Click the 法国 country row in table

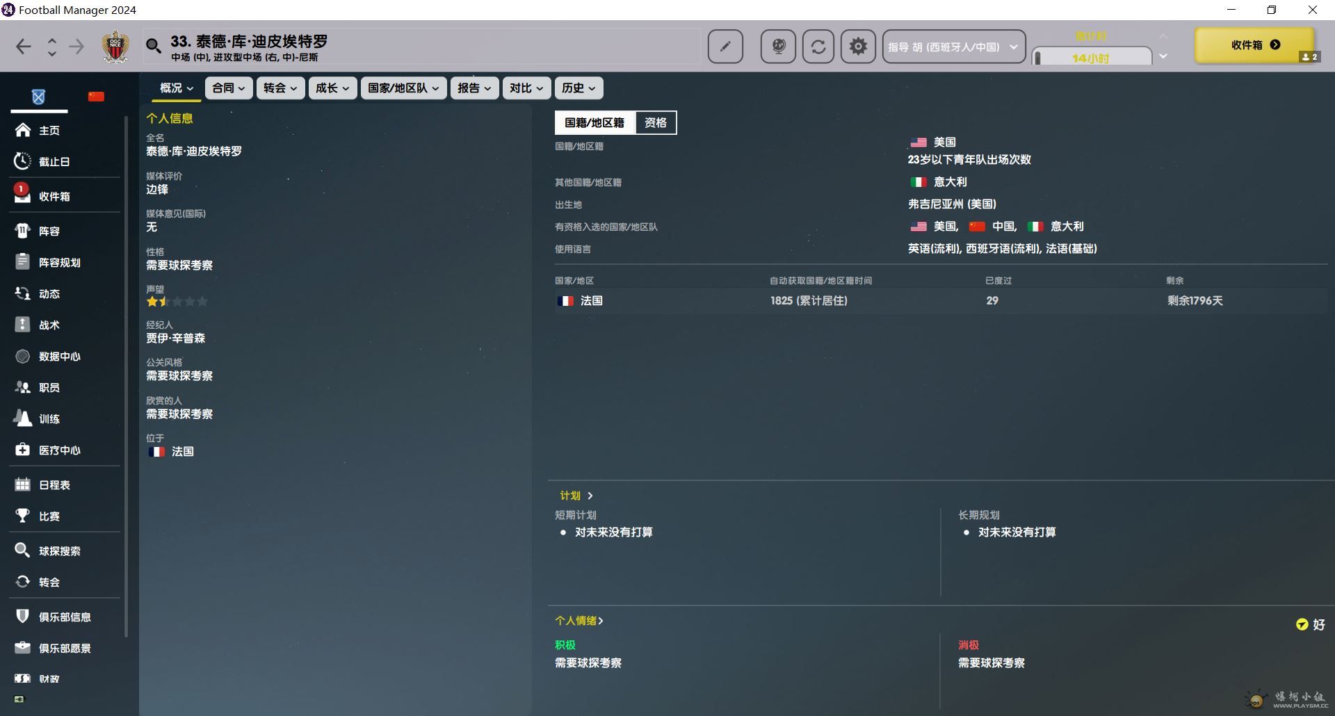tap(941, 300)
